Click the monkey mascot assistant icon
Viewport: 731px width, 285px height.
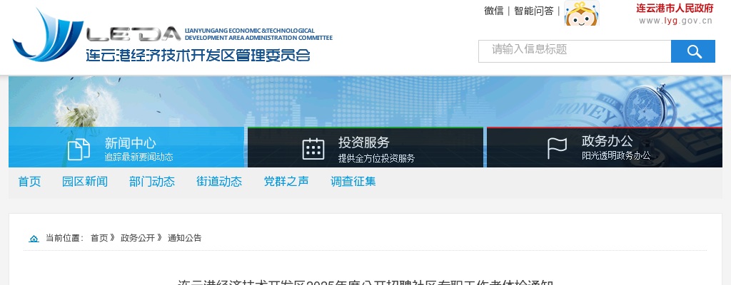pos(581,13)
